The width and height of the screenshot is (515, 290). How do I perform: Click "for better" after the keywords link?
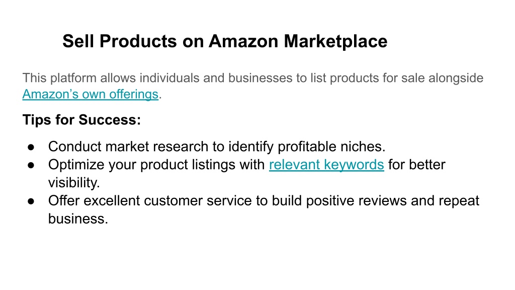point(417,165)
